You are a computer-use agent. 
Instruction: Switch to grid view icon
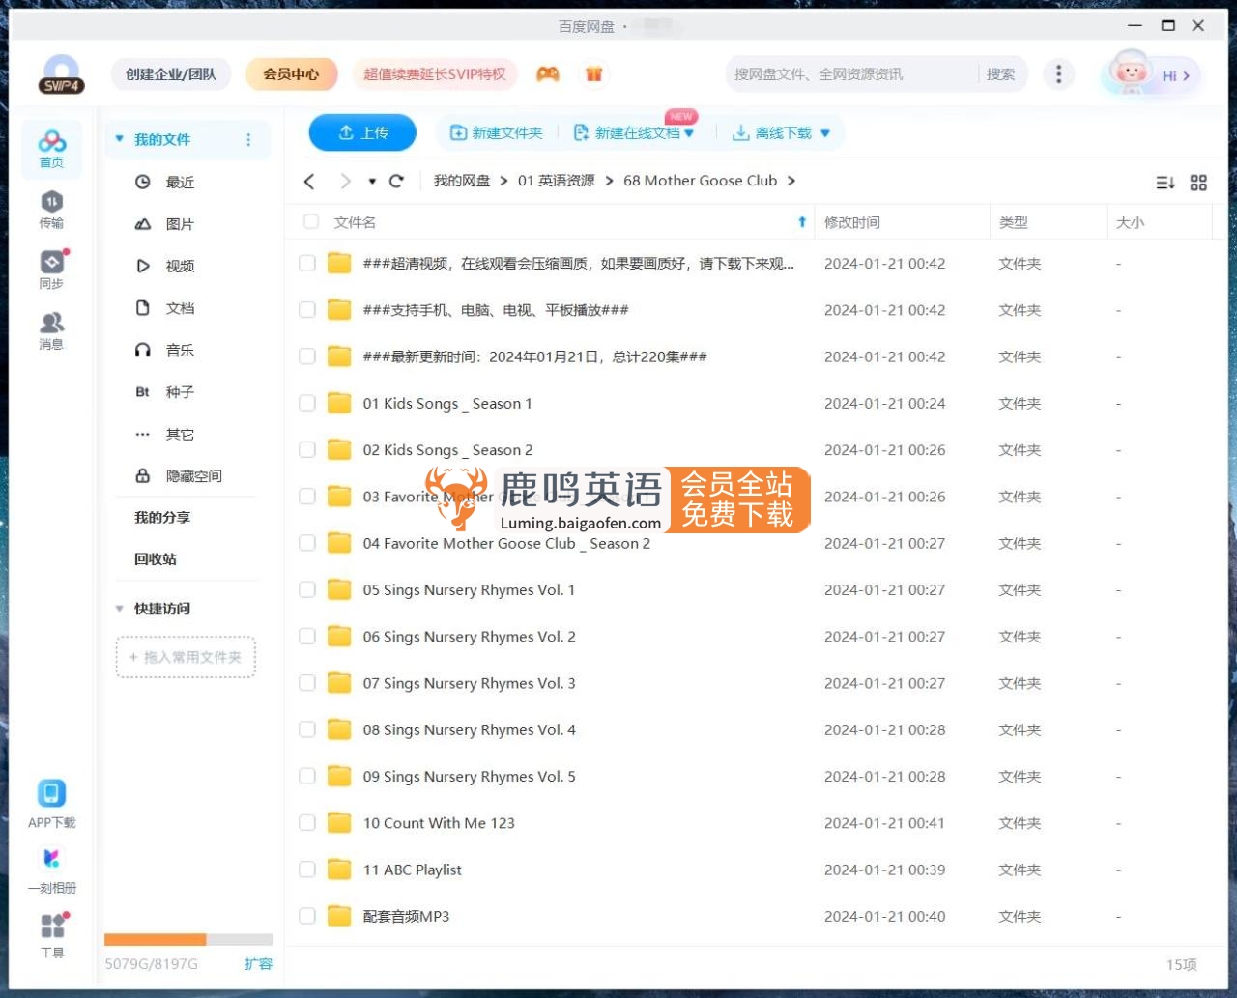point(1198,183)
